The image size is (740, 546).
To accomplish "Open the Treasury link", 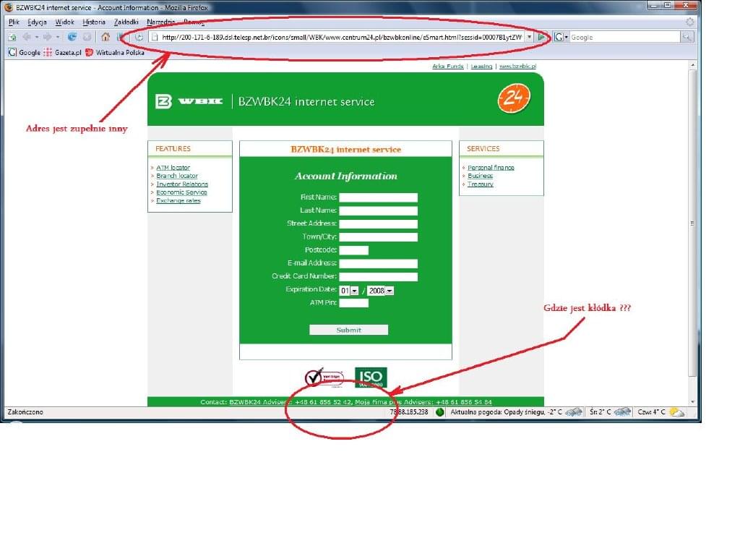I will (x=481, y=184).
